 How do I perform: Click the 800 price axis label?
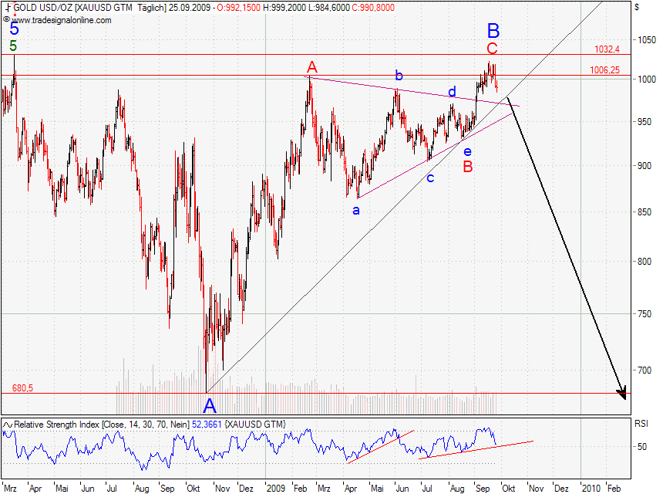click(644, 262)
